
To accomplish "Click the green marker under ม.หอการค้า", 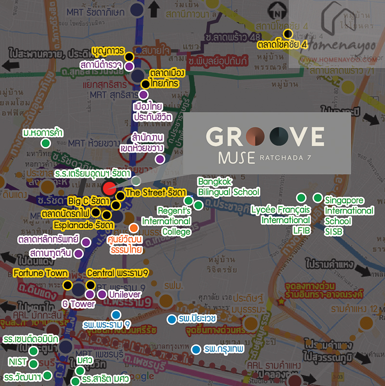I will pyautogui.click(x=46, y=143).
